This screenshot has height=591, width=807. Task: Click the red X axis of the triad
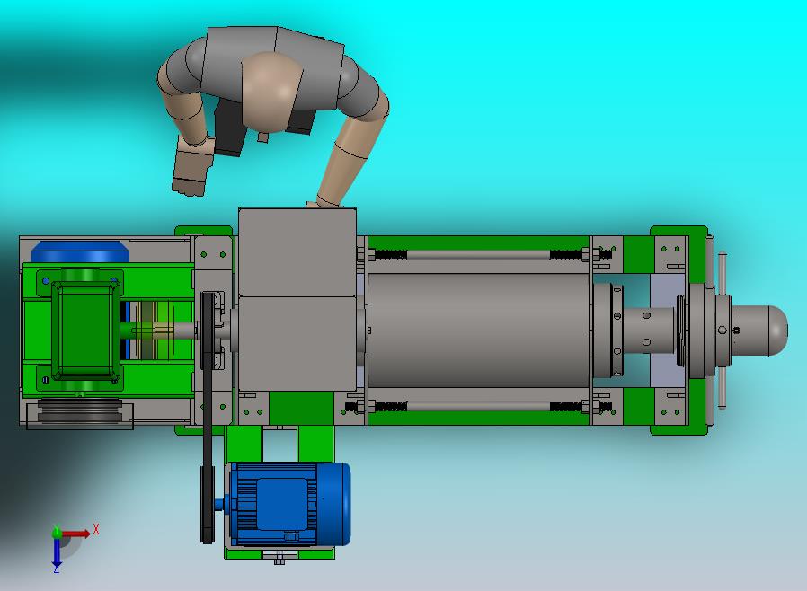75,534
